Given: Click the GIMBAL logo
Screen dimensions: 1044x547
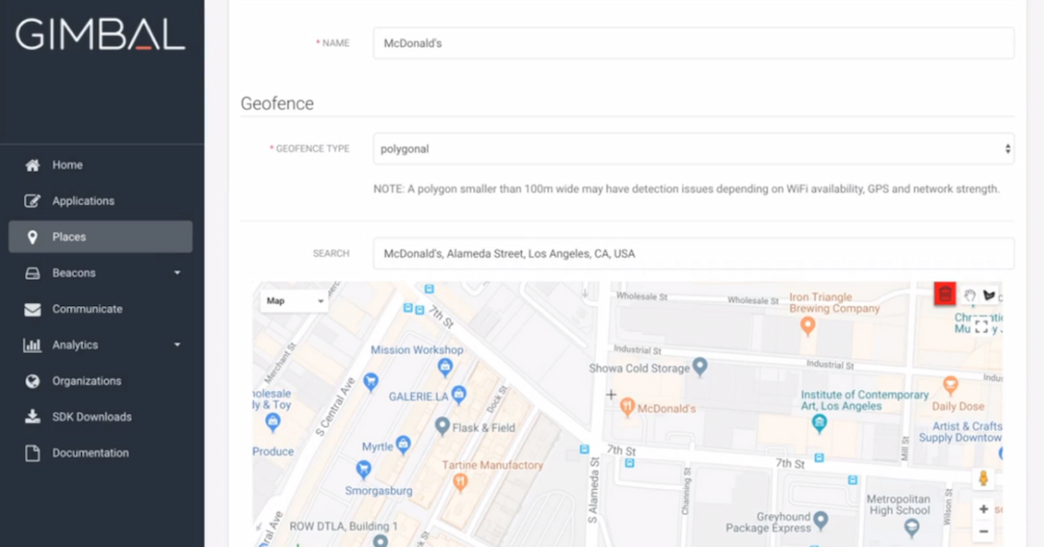Looking at the screenshot, I should [x=102, y=35].
